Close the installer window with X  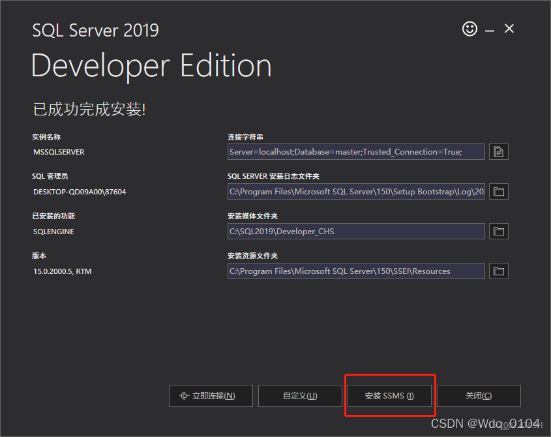coord(509,29)
